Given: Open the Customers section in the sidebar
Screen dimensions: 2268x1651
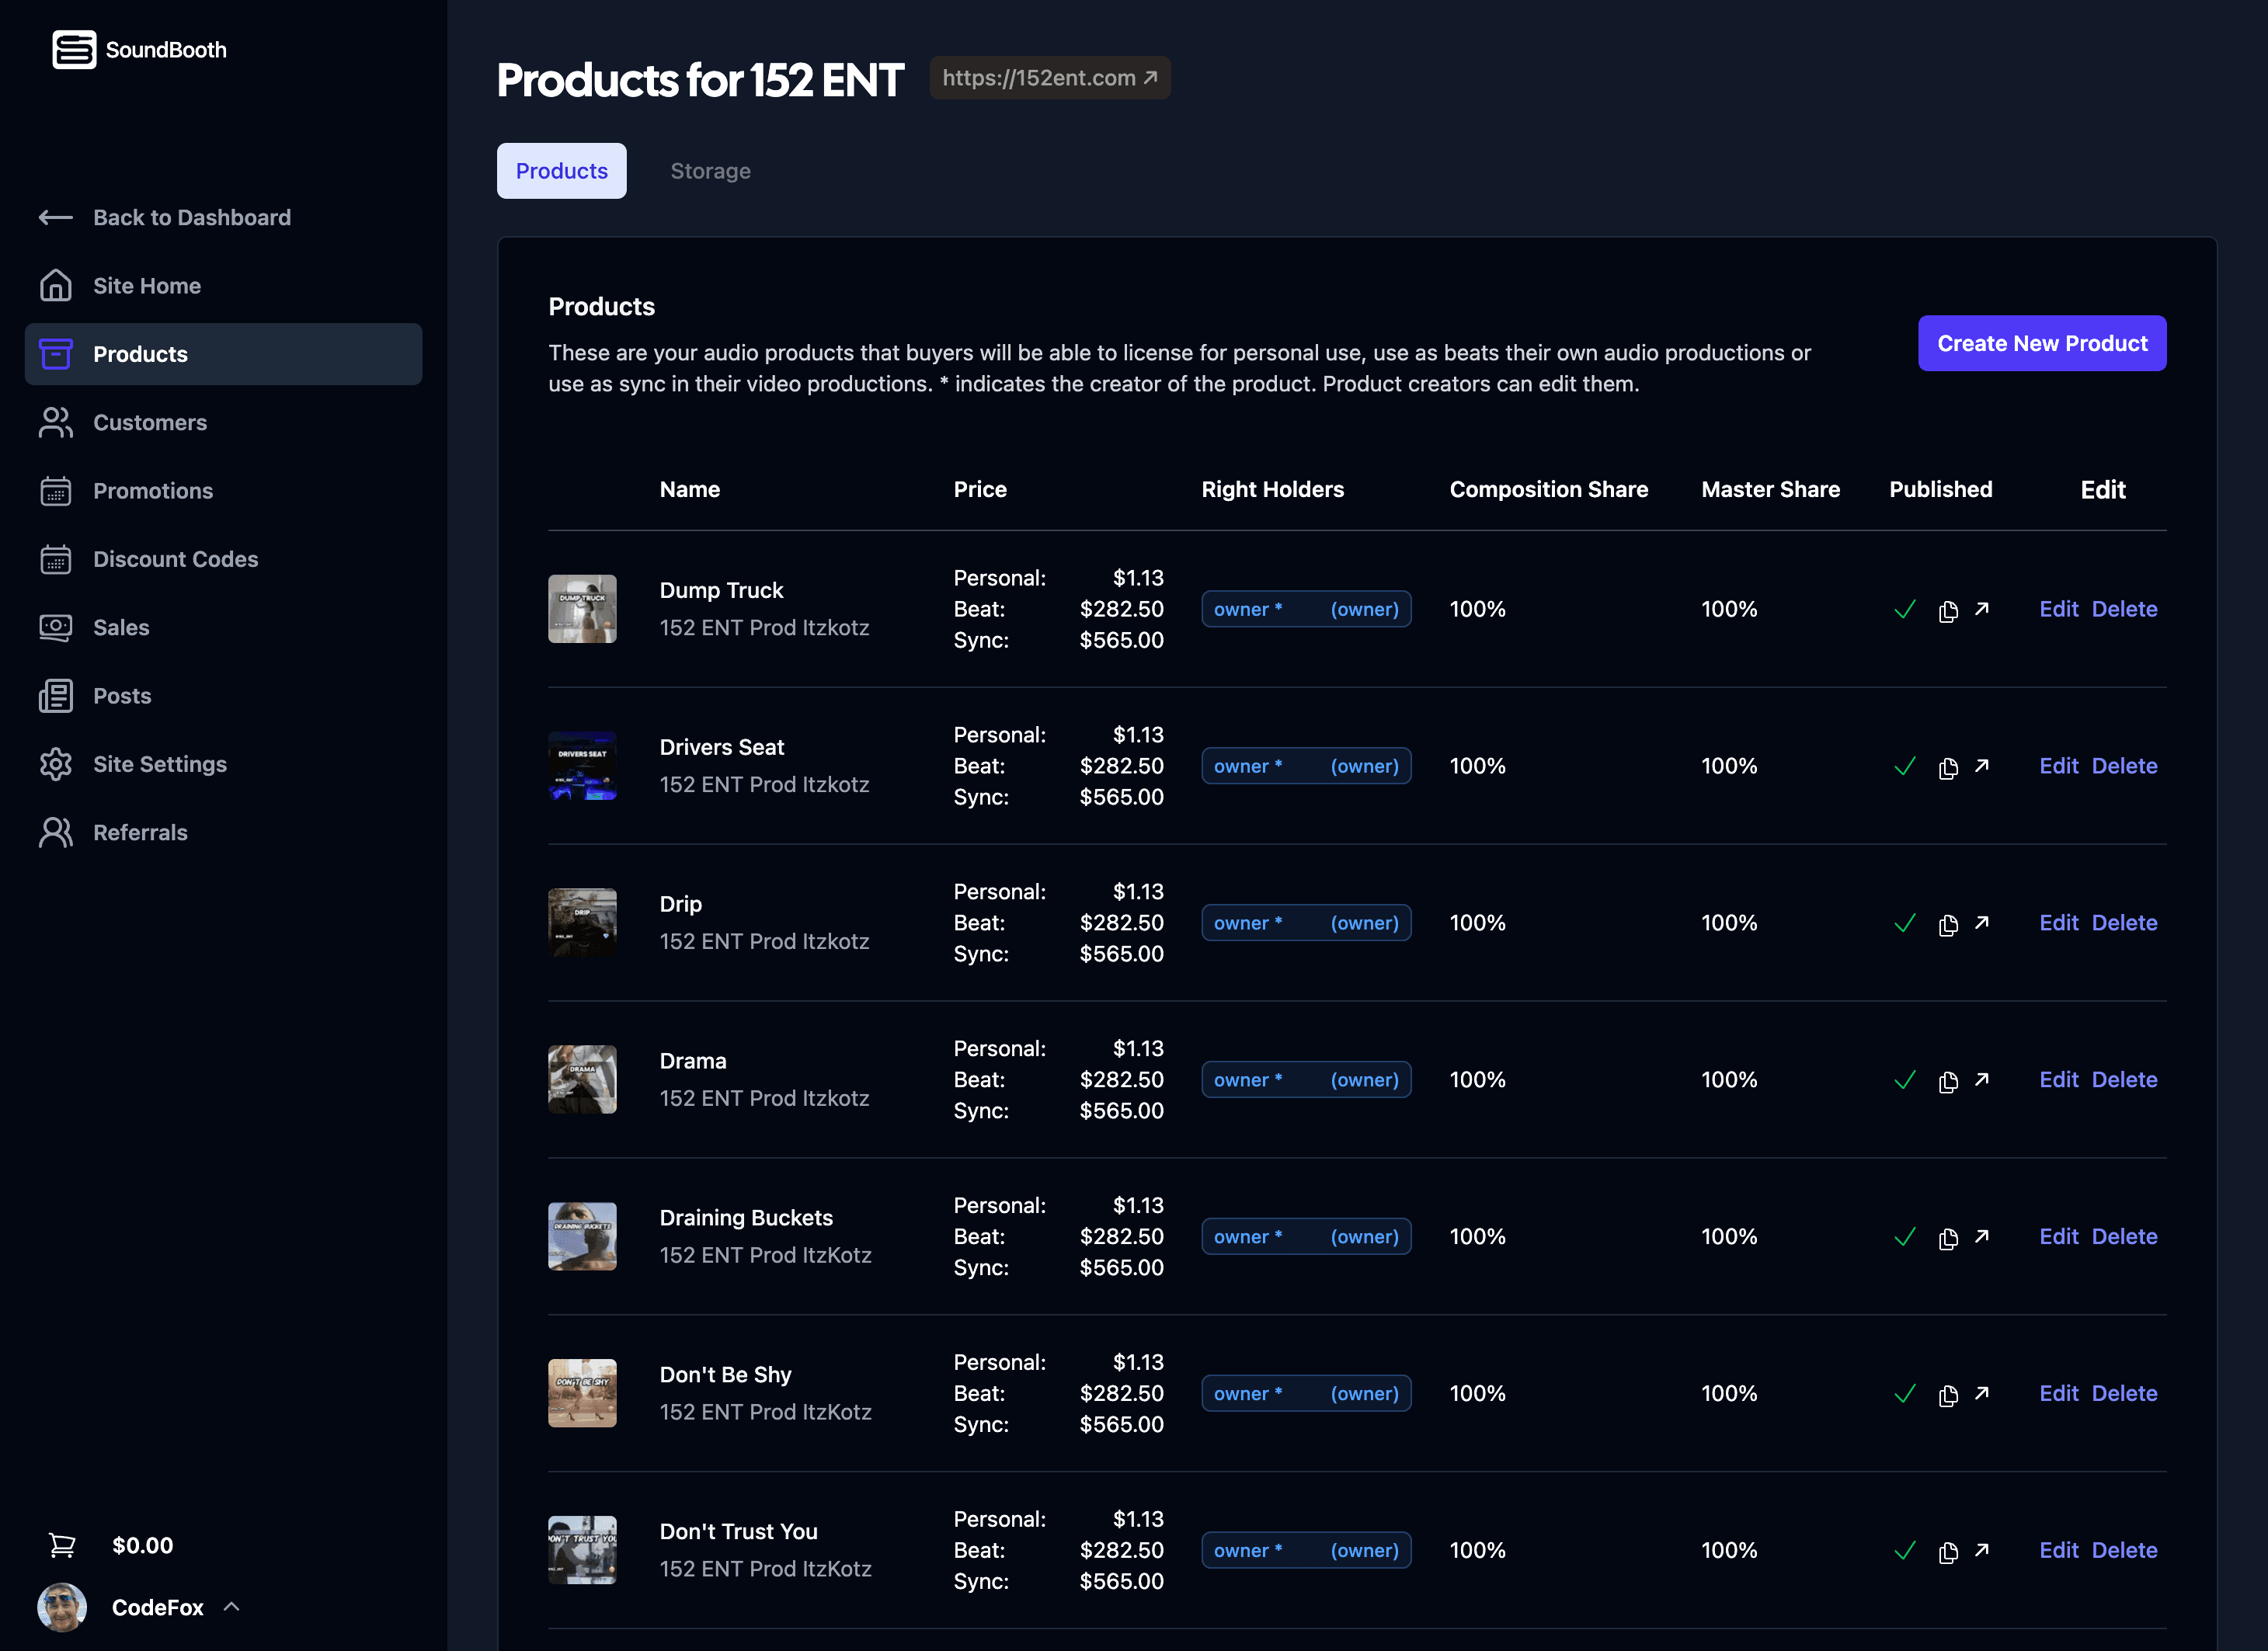Looking at the screenshot, I should 150,422.
